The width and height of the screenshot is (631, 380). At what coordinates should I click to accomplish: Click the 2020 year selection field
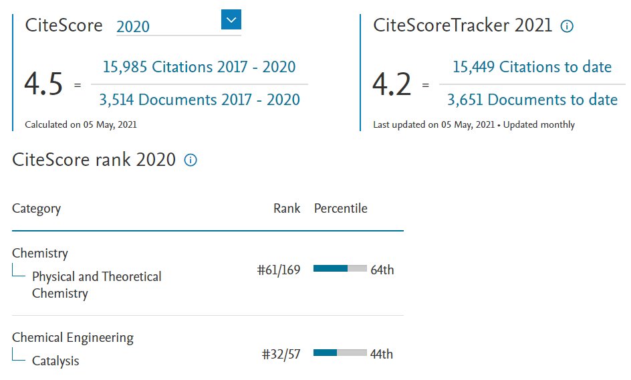pyautogui.click(x=178, y=27)
